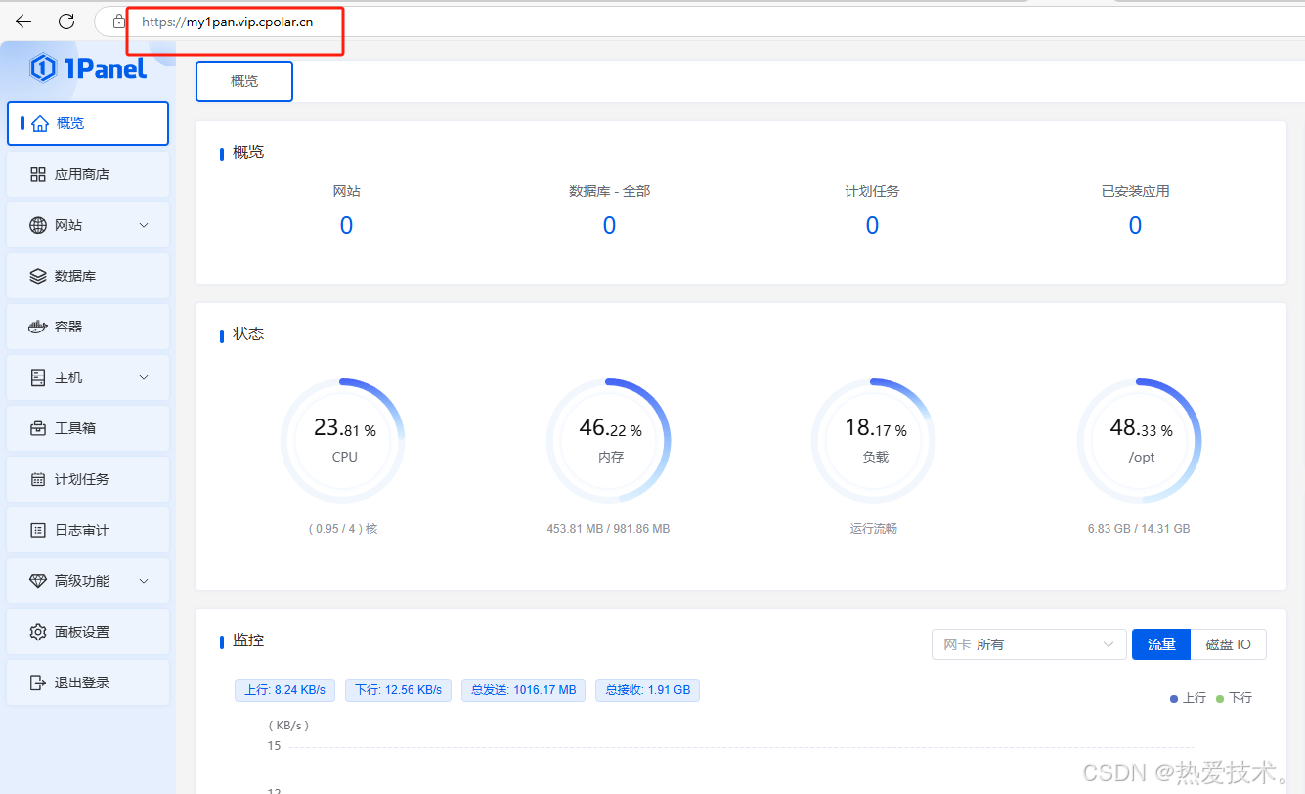Select the 概览 tab at top
Image resolution: width=1305 pixels, height=794 pixels.
coord(244,81)
